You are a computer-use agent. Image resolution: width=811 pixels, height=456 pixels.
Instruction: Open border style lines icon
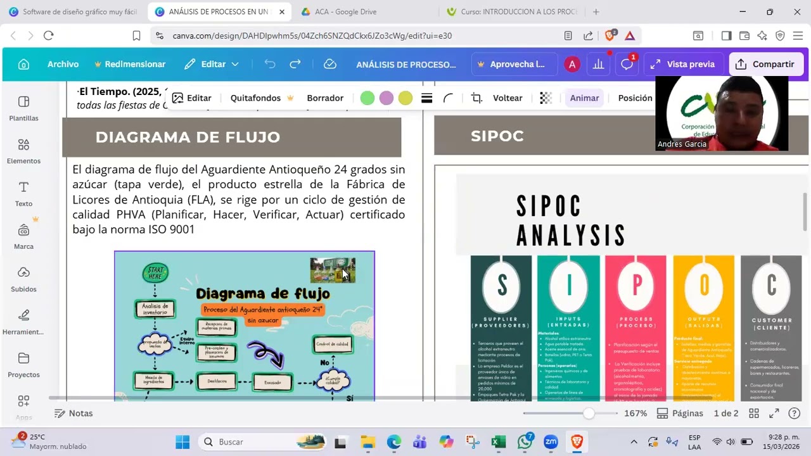426,98
